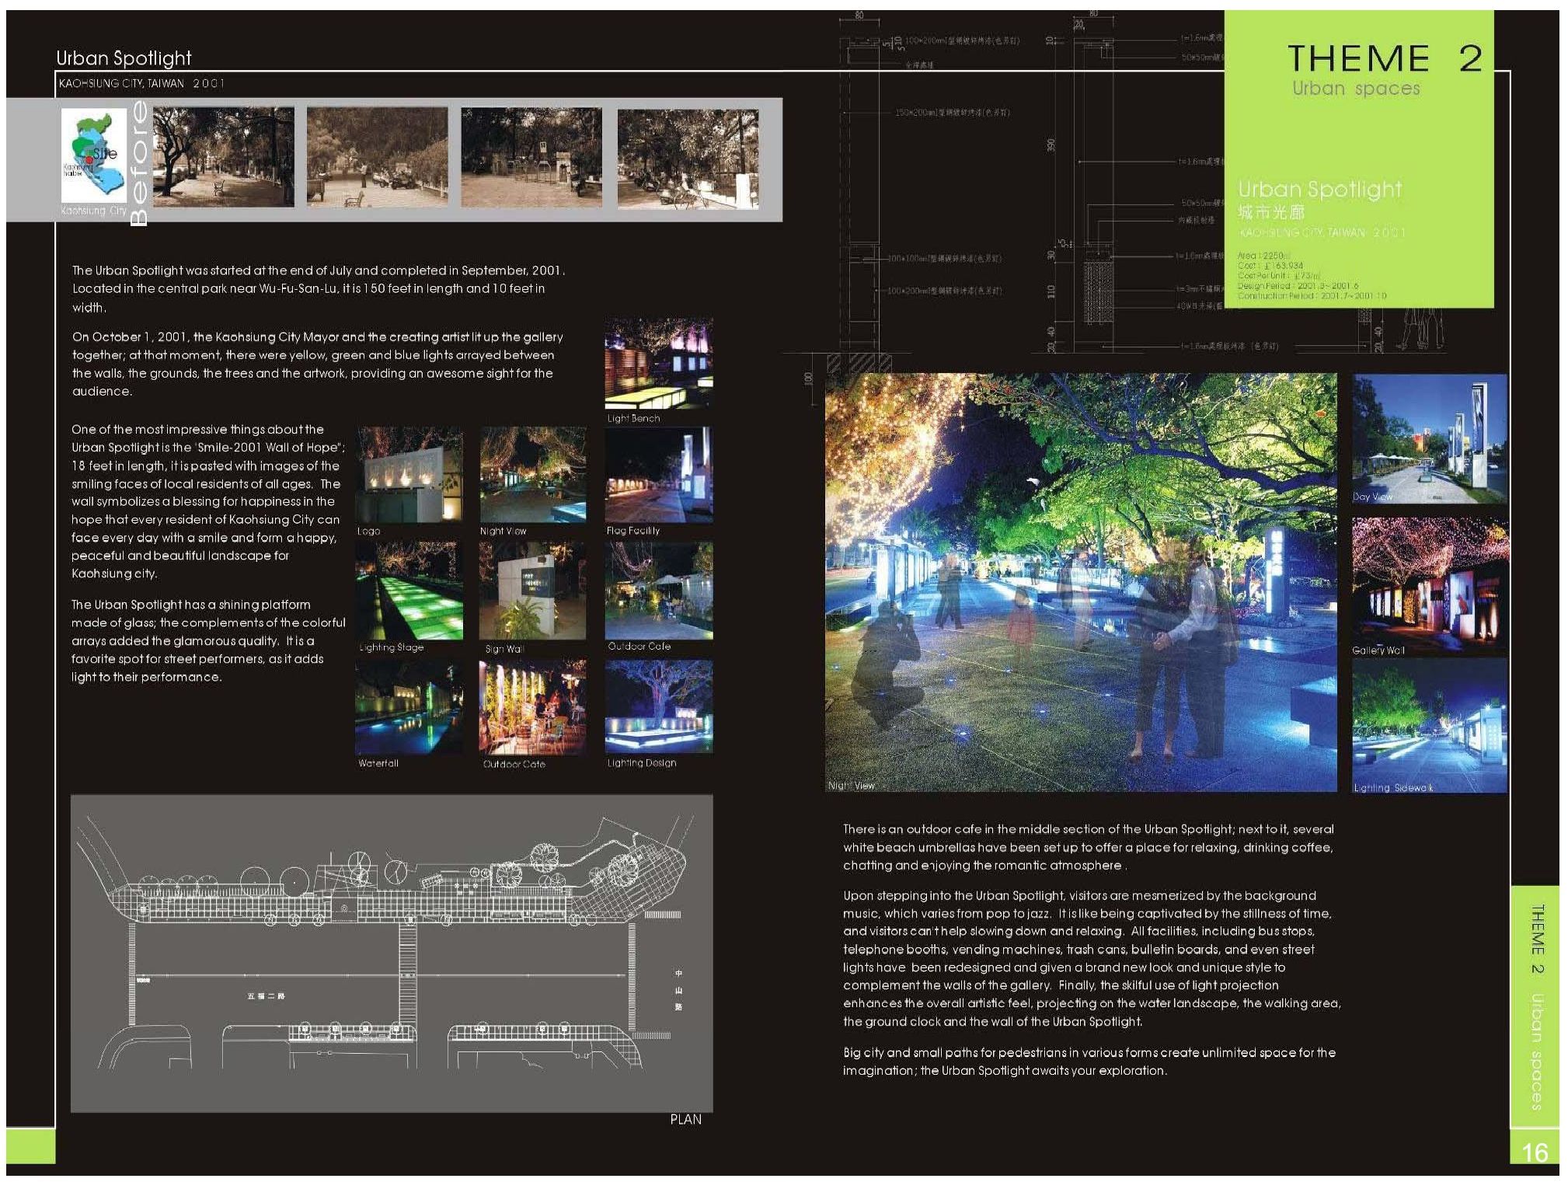Click the 'PLAN' label below the drawing
The image size is (1568, 1182).
(x=685, y=1119)
